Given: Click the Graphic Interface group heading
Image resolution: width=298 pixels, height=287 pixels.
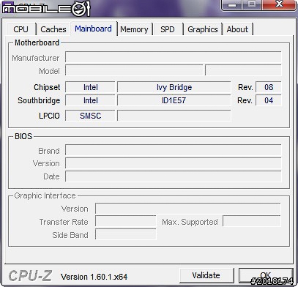Looking at the screenshot, I should [45, 195].
